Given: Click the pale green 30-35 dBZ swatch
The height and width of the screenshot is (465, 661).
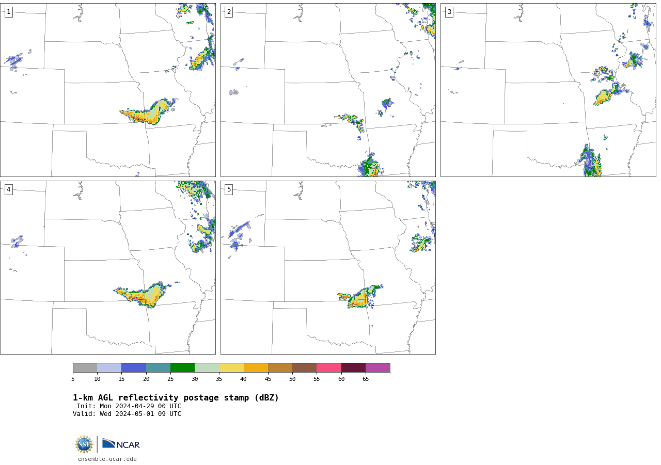Looking at the screenshot, I should coord(207,367).
